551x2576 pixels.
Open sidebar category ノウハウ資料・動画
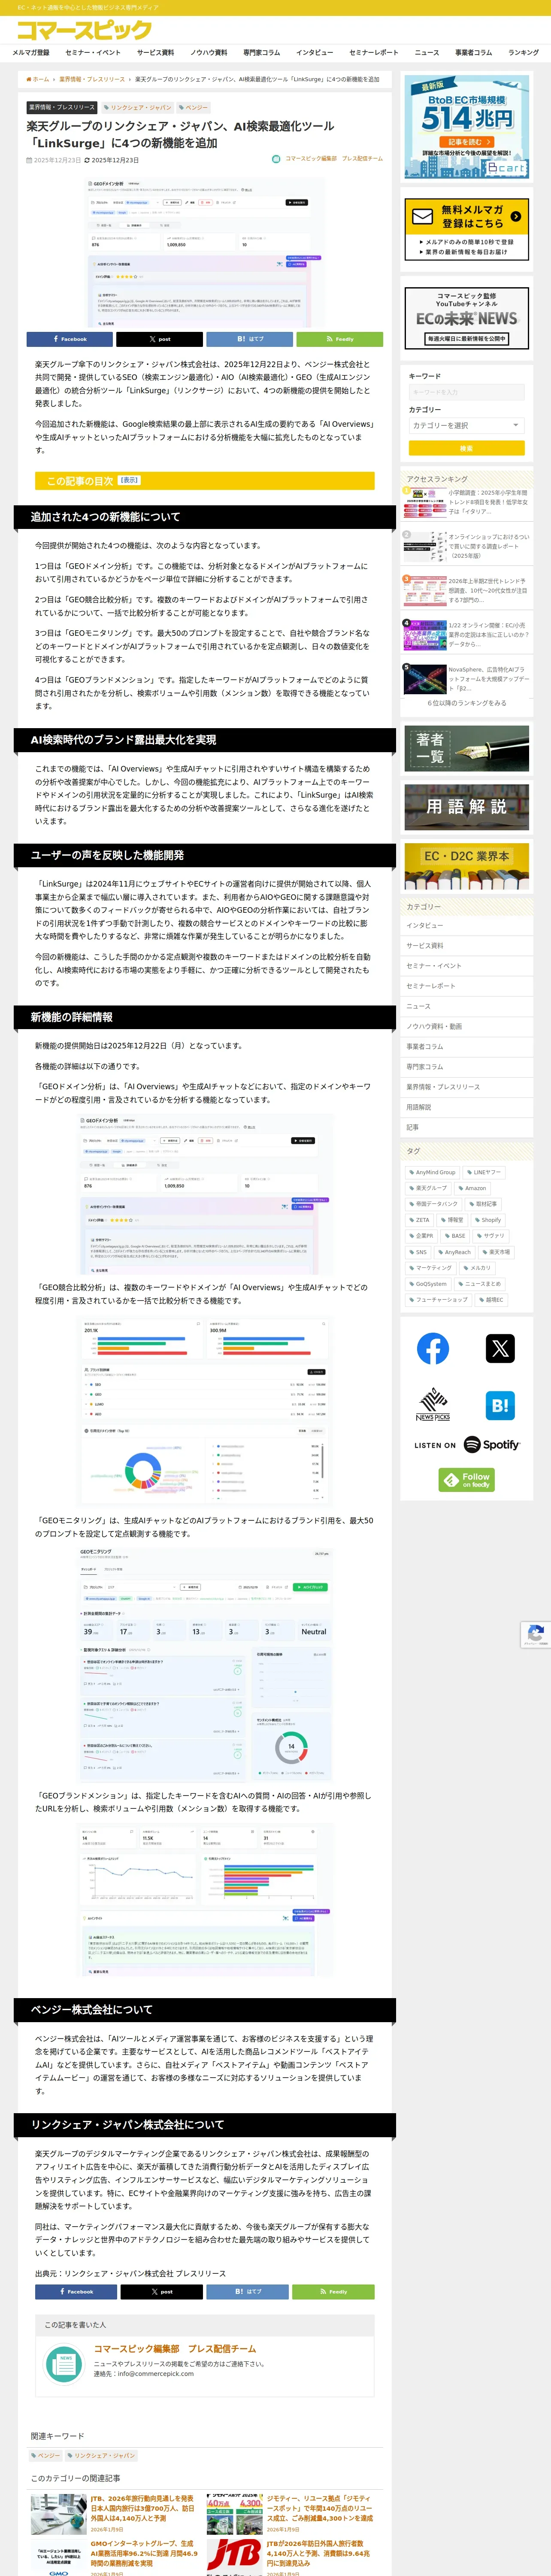[466, 1026]
